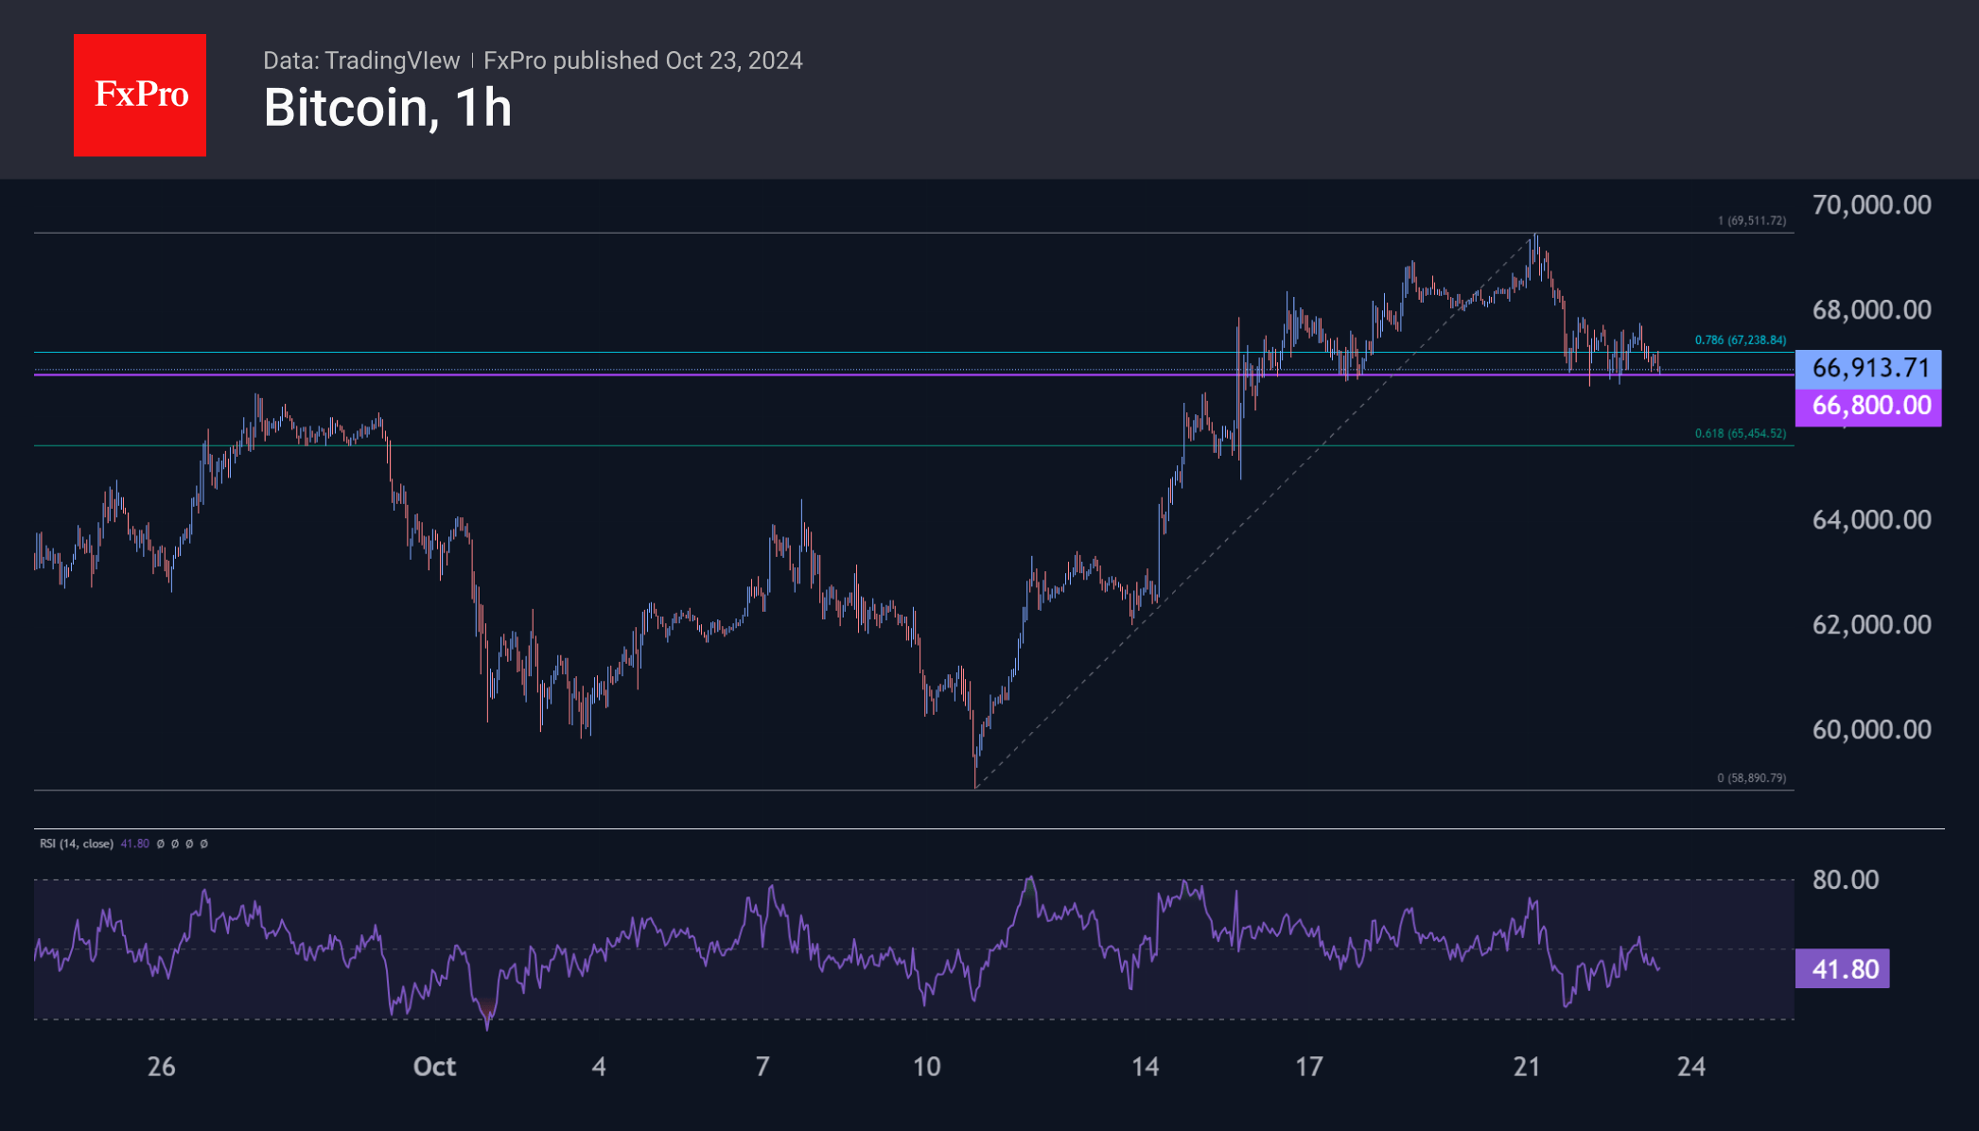The image size is (1979, 1131).
Task: Click the 41.80 value in the RSI legend
Action: (x=134, y=844)
